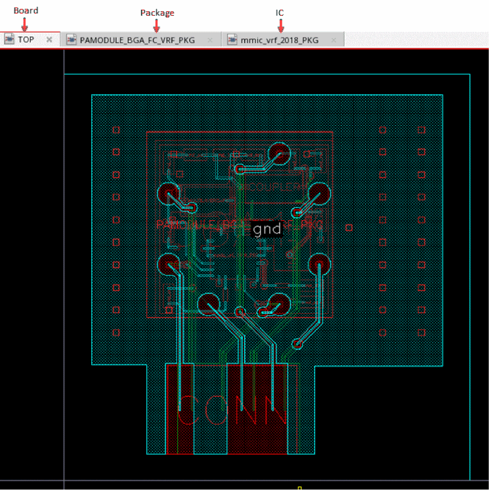Viewport: 489px width, 490px height.
Task: Select the upper-left large BGA pad
Action: click(x=168, y=194)
